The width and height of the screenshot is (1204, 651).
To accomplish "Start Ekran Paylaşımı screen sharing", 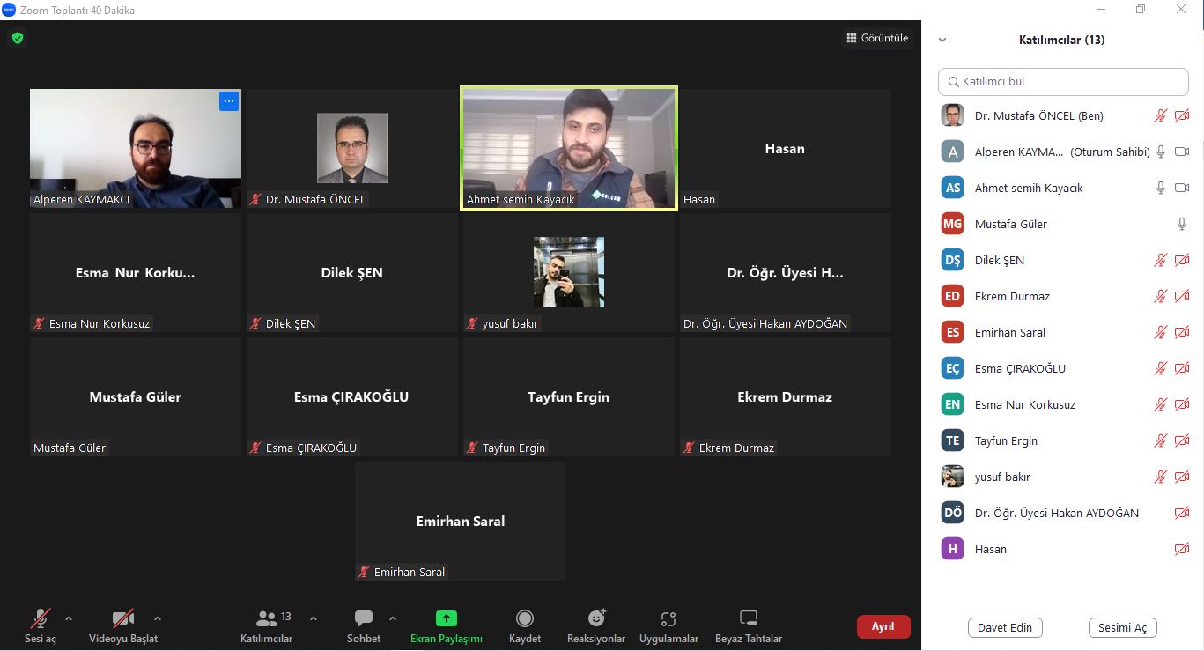I will [447, 618].
